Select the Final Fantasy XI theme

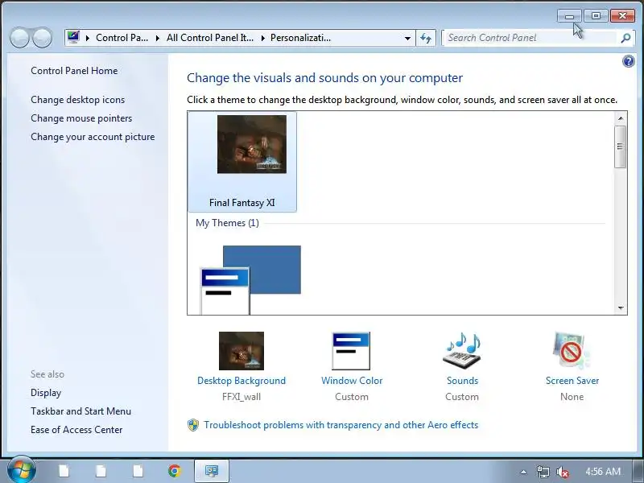tap(242, 162)
